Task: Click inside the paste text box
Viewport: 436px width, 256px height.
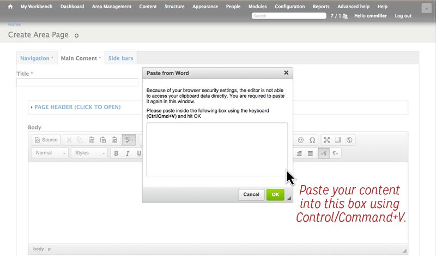Action: coord(217,149)
